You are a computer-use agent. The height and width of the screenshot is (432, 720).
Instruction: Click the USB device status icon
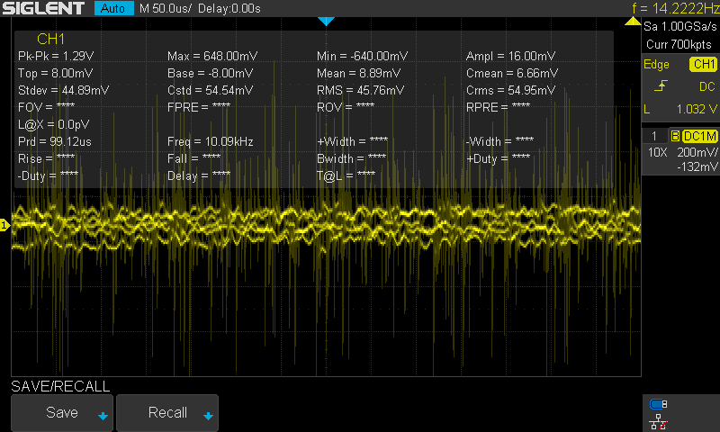659,404
